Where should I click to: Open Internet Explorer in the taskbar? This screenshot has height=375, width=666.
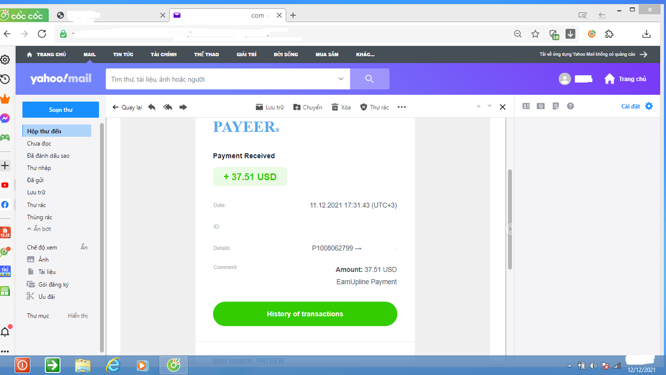click(x=113, y=365)
